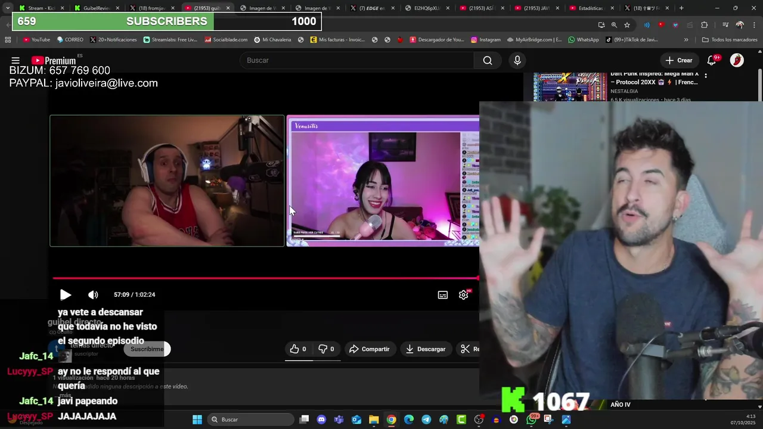Screen dimensions: 763x429
Task: Play the paused video
Action: coord(66,294)
